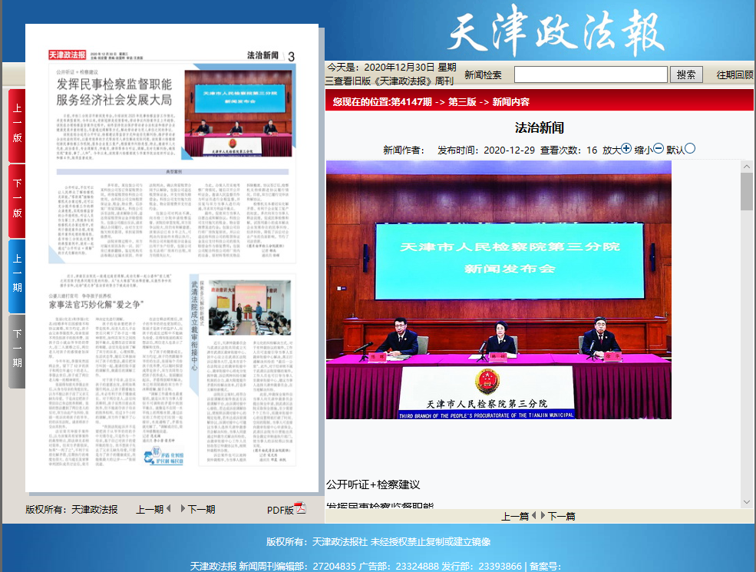Go to the next article via 下一篇

pos(562,516)
